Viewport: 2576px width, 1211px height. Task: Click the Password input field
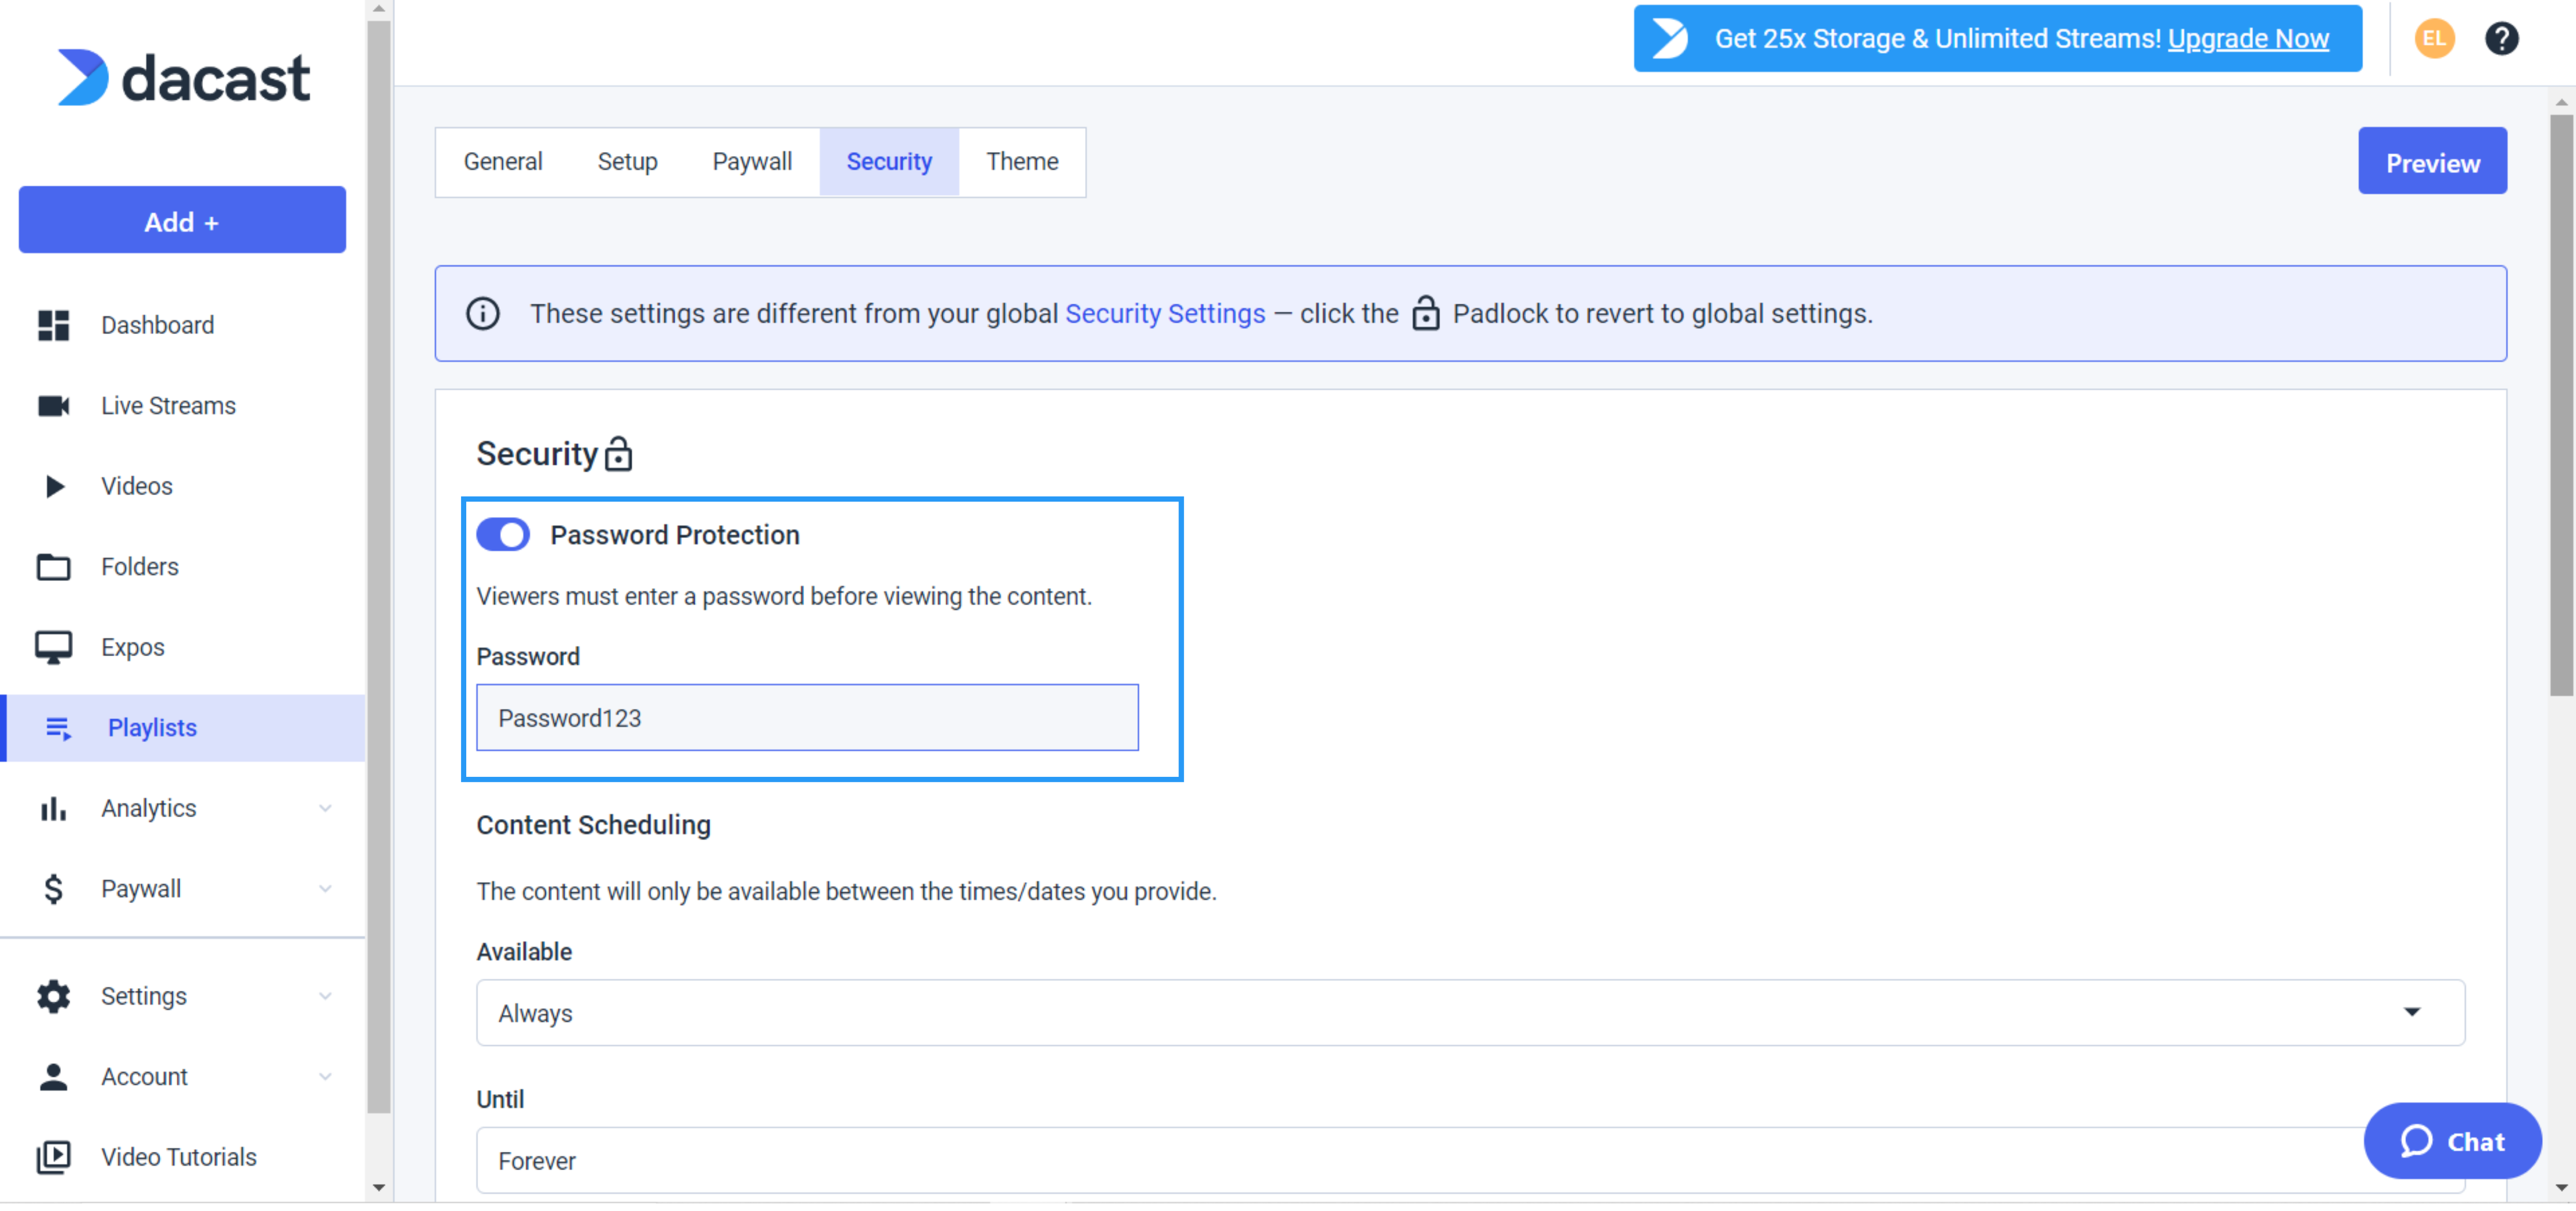(807, 717)
